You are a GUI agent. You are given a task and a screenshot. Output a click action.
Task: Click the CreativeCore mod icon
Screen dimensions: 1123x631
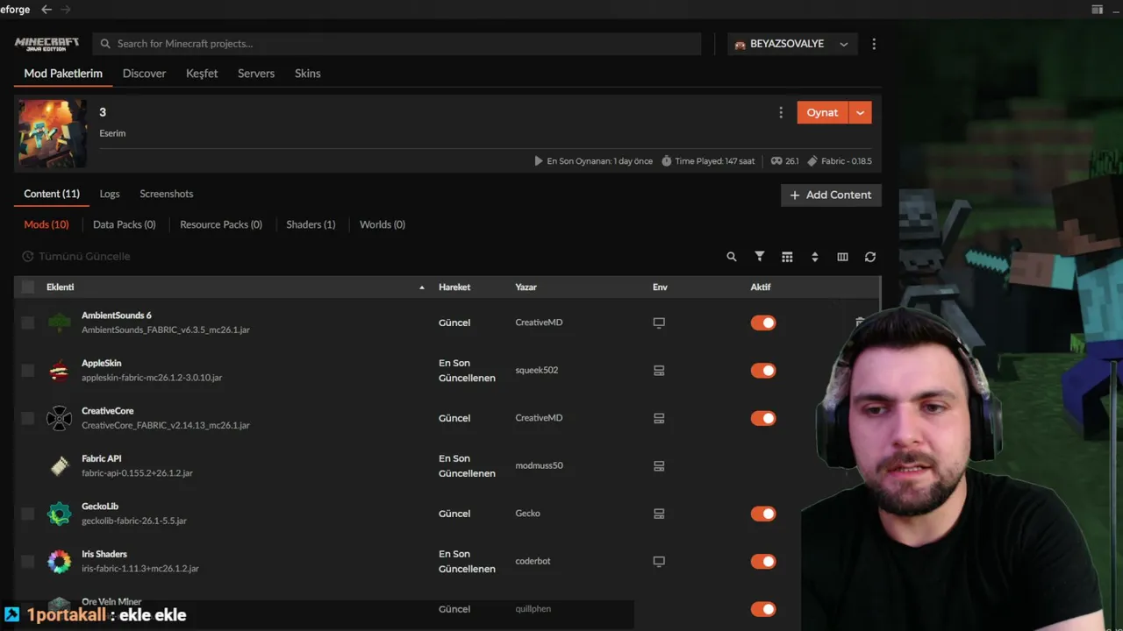pos(59,418)
